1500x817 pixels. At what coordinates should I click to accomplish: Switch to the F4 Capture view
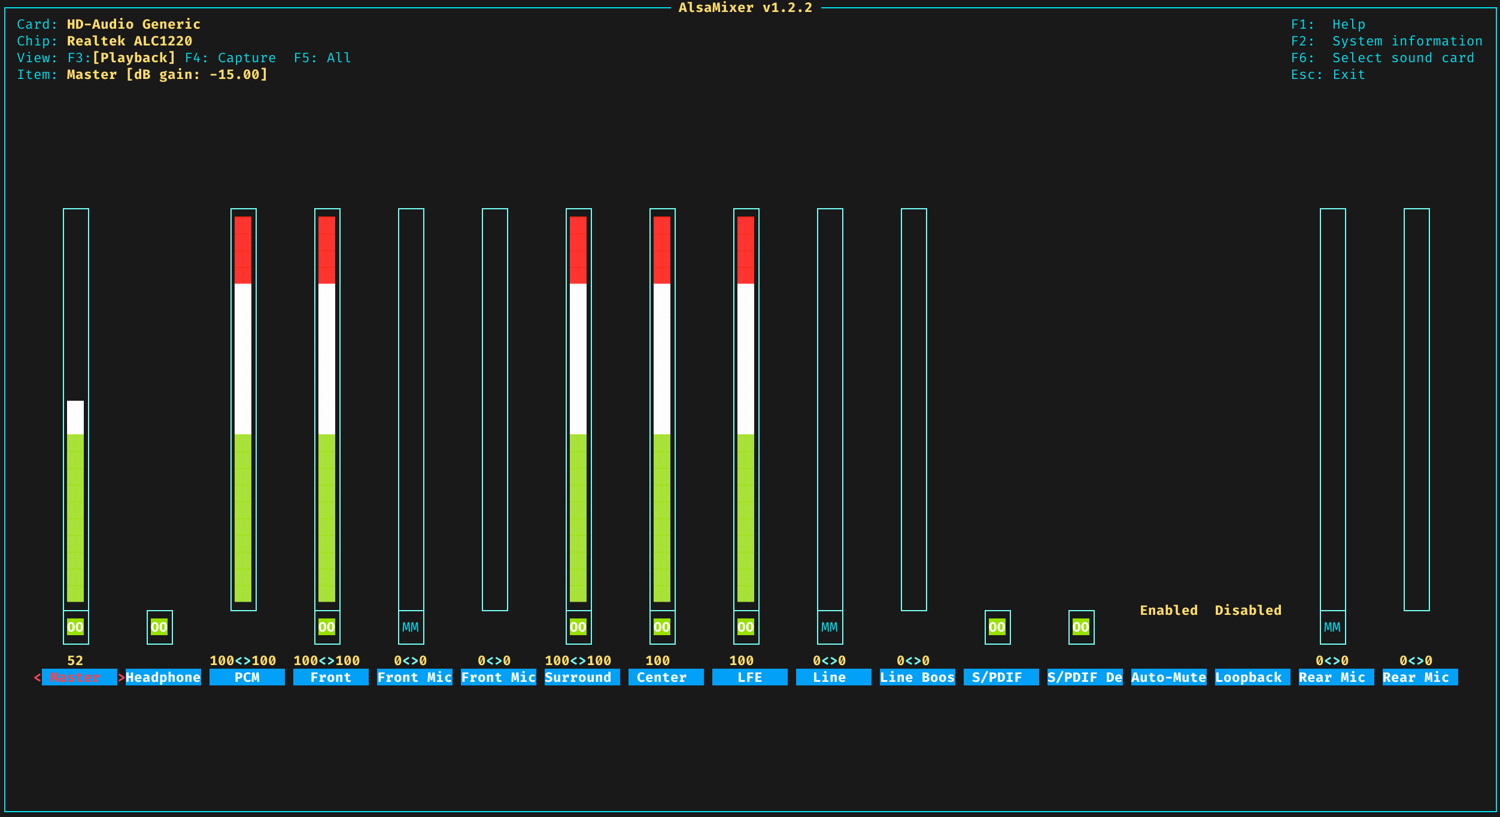[x=230, y=58]
